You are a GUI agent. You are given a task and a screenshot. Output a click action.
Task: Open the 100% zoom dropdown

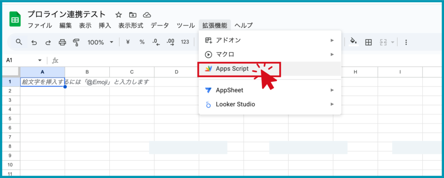100,42
